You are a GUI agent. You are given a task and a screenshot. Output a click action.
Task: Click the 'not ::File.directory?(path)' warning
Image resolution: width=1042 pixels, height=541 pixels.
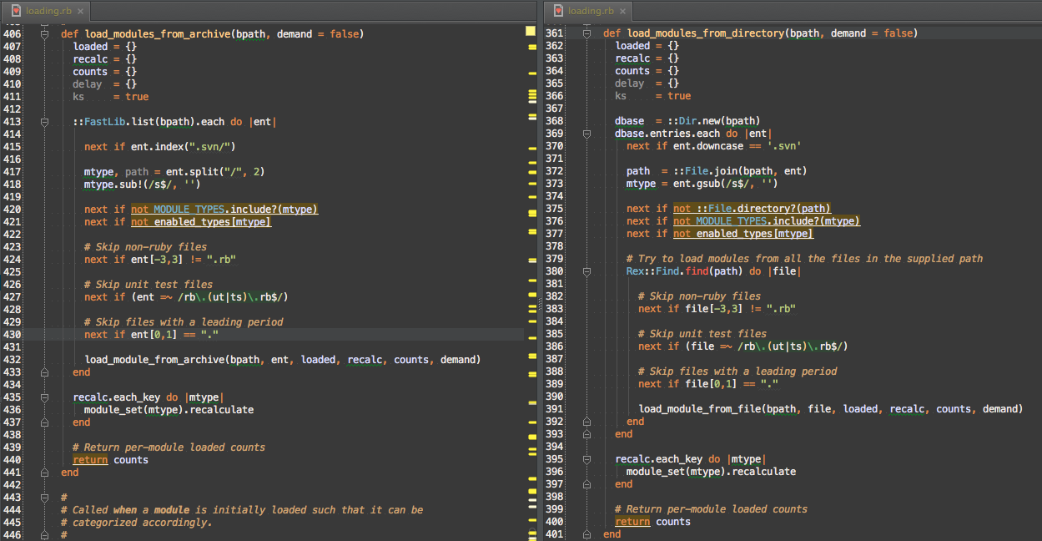coord(753,209)
